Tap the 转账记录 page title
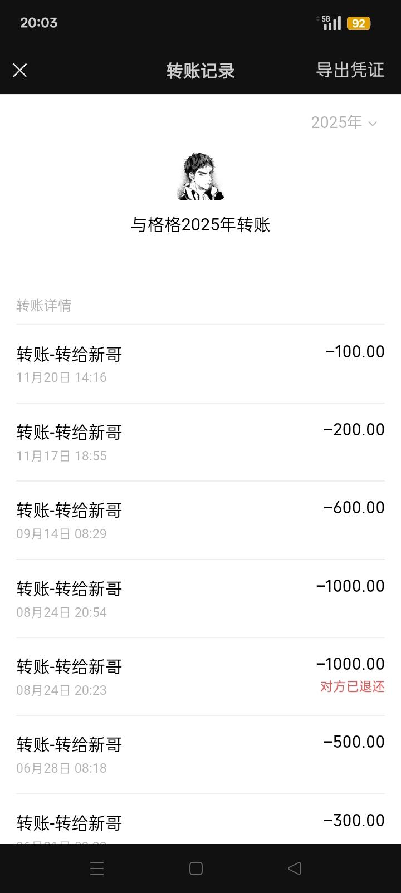The height and width of the screenshot is (893, 401). click(200, 71)
